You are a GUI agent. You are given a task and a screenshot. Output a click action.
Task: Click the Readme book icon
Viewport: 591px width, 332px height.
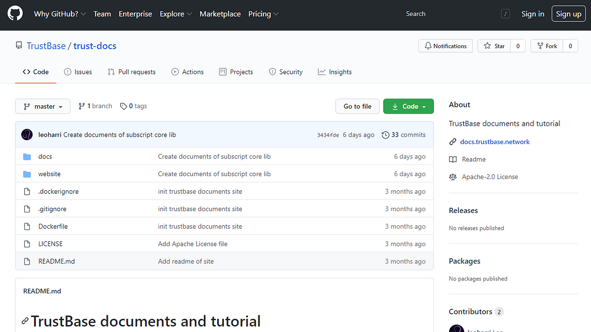453,159
